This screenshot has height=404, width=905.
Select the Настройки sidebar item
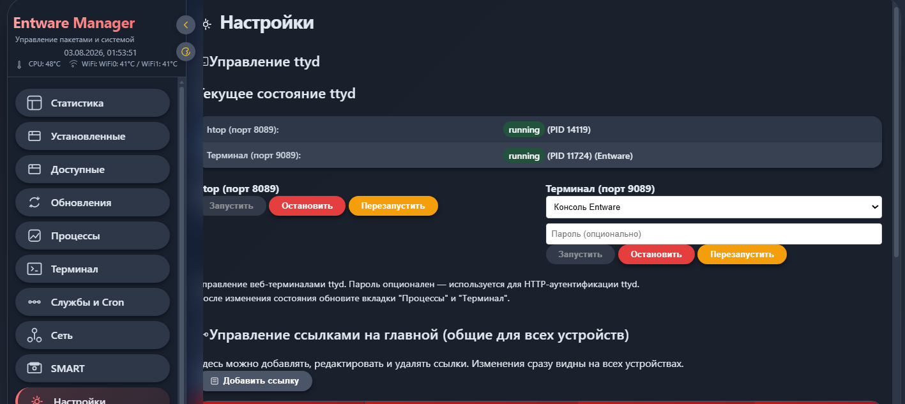click(x=93, y=397)
